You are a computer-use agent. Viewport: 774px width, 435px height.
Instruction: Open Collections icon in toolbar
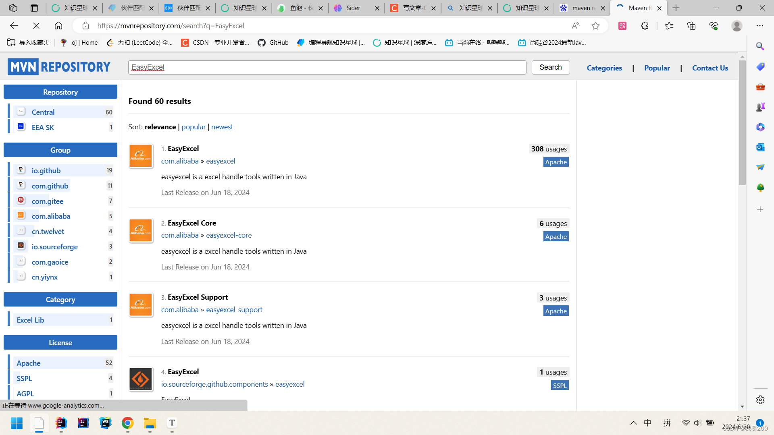pos(691,26)
